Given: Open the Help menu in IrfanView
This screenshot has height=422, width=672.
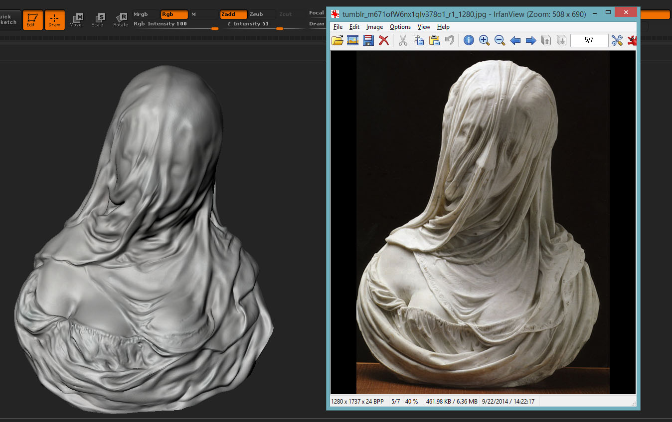Looking at the screenshot, I should click(x=443, y=27).
